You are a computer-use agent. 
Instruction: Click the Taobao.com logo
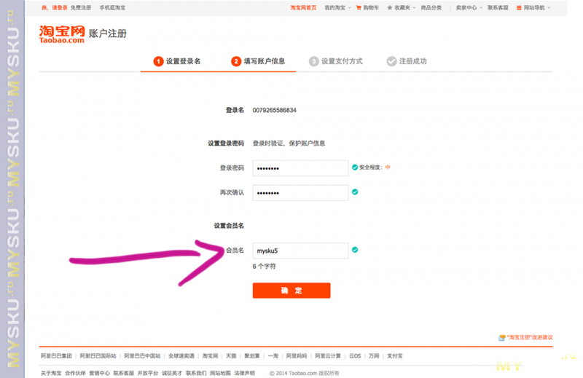(x=62, y=34)
